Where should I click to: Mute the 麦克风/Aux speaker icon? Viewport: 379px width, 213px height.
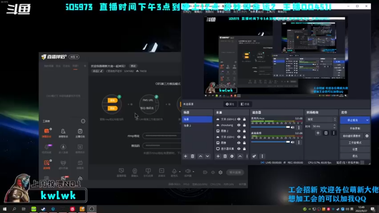coord(293,127)
